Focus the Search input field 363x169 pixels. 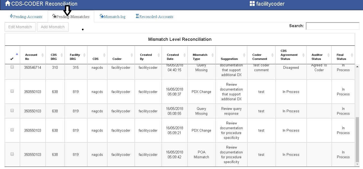coord(332,26)
